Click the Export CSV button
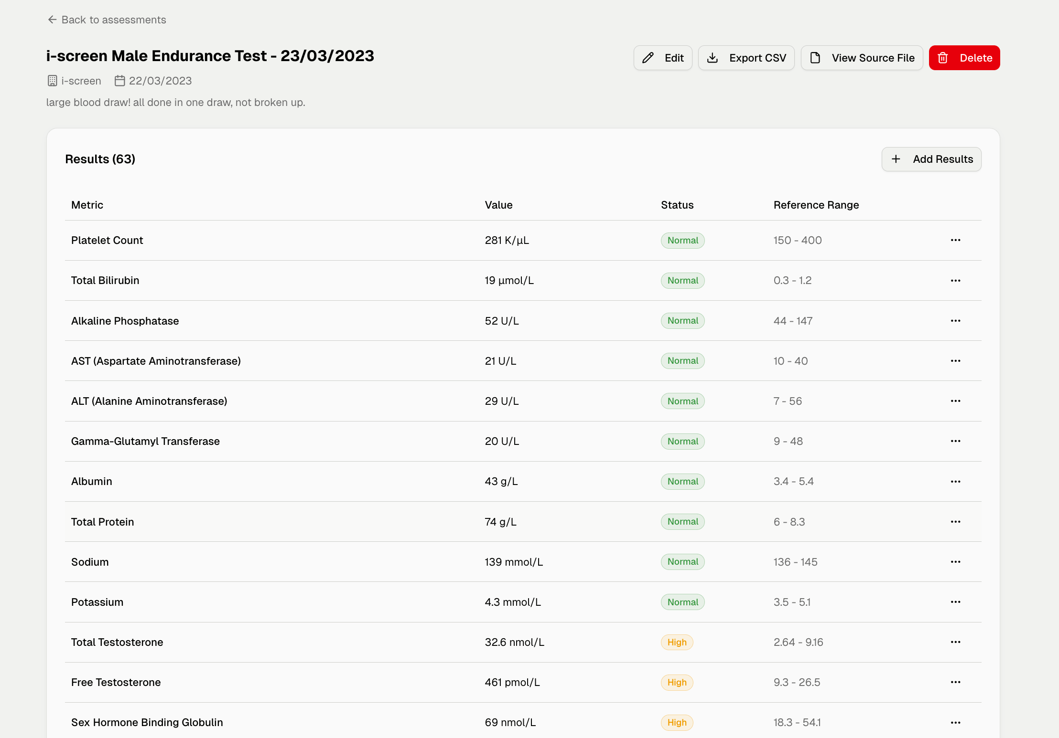Image resolution: width=1059 pixels, height=738 pixels. click(x=746, y=57)
